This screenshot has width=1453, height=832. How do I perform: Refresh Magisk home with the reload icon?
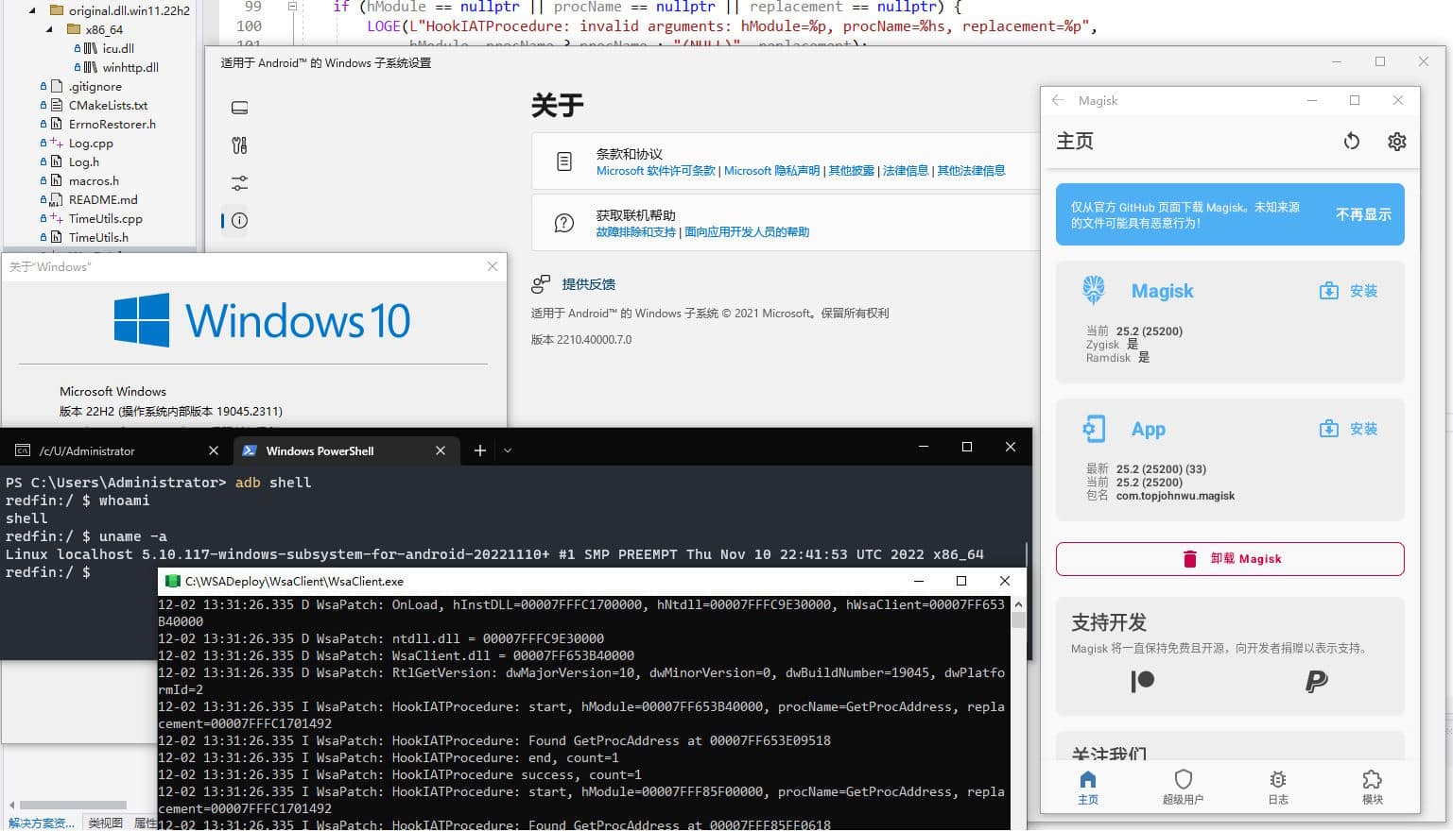click(1352, 141)
